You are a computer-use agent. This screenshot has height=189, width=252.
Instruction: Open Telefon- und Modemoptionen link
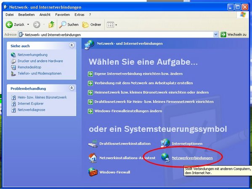pyautogui.click(x=40, y=73)
